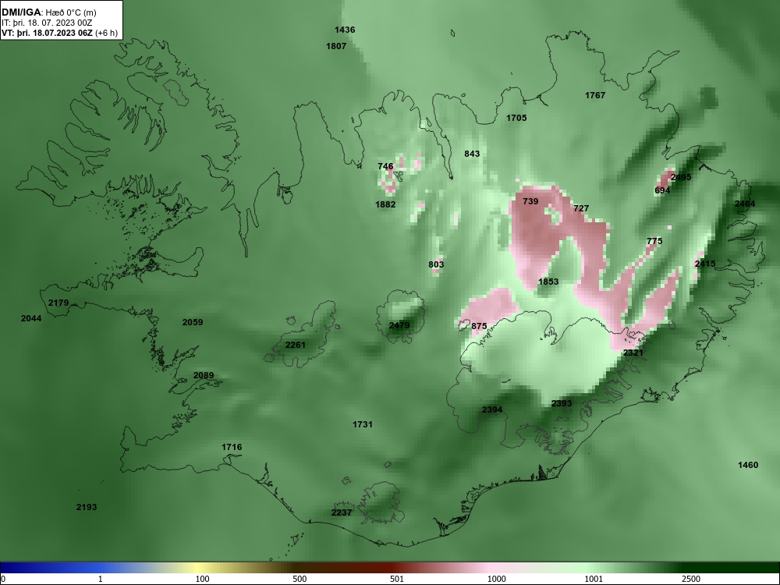Select the 2261 height value
780x585 pixels.
tap(296, 345)
